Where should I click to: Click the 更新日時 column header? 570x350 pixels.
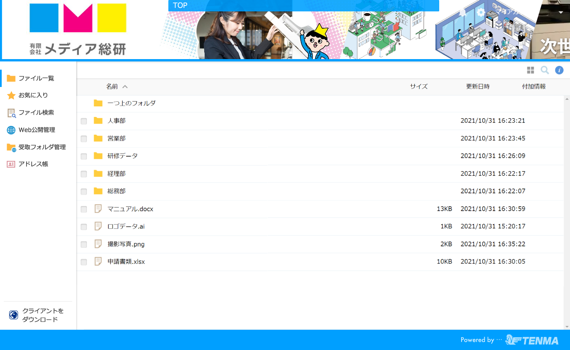pyautogui.click(x=478, y=86)
